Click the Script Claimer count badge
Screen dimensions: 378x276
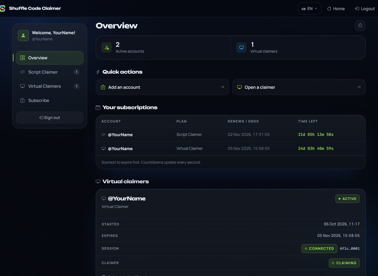[x=76, y=72]
